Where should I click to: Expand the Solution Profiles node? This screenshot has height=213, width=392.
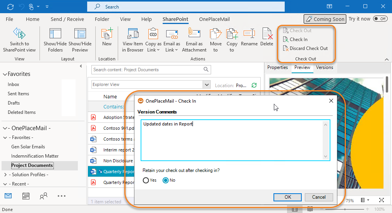[5, 175]
